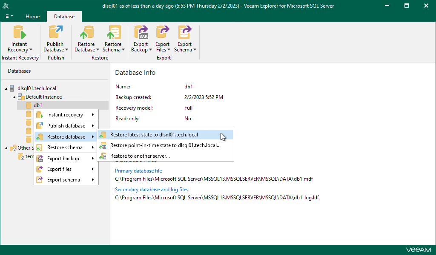Click the Recovery model value Full

pos(188,108)
